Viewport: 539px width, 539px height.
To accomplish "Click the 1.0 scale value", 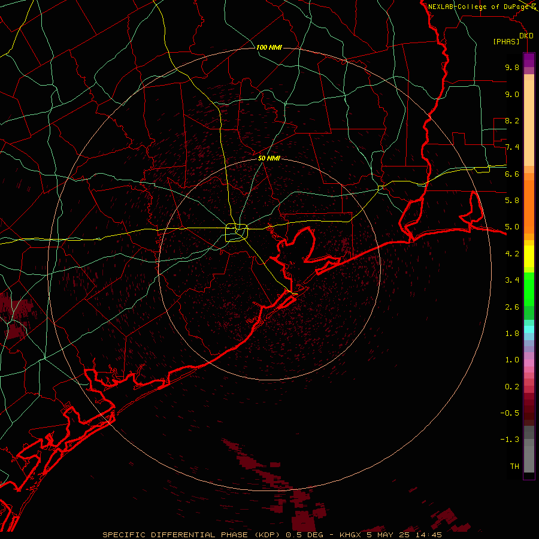I will pos(512,360).
